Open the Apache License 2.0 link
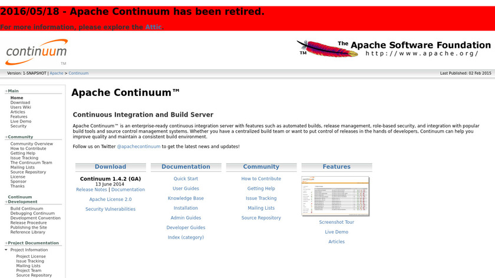The image size is (495, 278). pyautogui.click(x=111, y=200)
